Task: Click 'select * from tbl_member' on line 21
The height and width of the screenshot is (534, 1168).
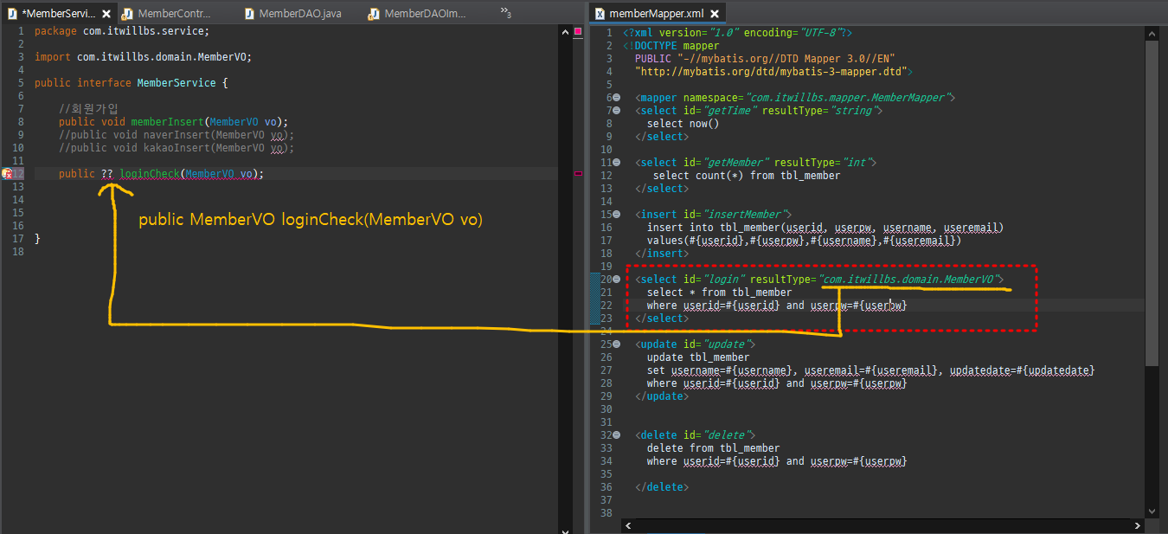Action: 719,293
